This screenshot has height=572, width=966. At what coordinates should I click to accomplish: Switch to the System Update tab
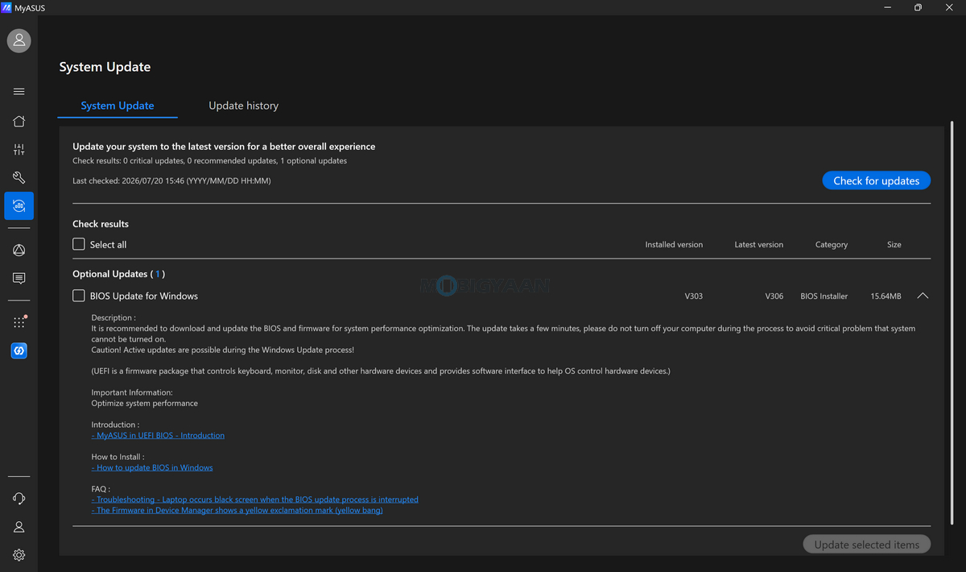click(118, 106)
